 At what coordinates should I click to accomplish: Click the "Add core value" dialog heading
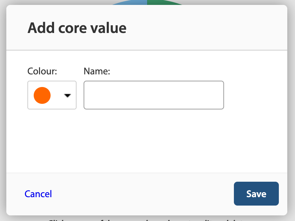[77, 28]
